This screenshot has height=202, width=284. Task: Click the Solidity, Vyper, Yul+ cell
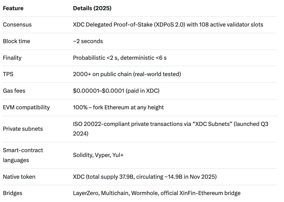tap(98, 155)
